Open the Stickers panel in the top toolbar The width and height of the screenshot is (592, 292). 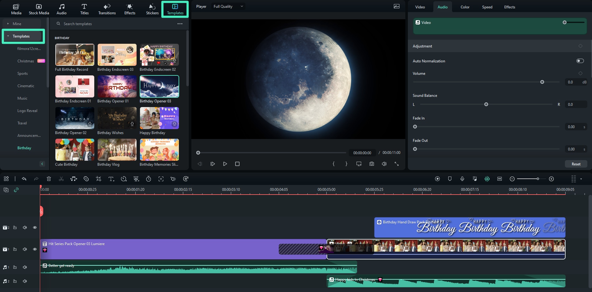pyautogui.click(x=152, y=9)
